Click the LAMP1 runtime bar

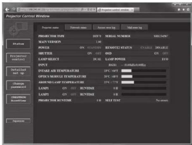coord(144,88)
